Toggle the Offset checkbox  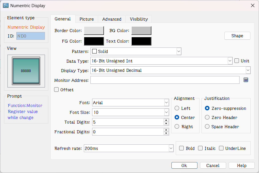(57, 90)
